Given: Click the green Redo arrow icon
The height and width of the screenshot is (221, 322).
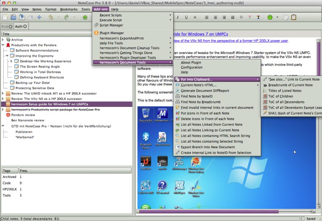Looking at the screenshot, I should point(66,17).
